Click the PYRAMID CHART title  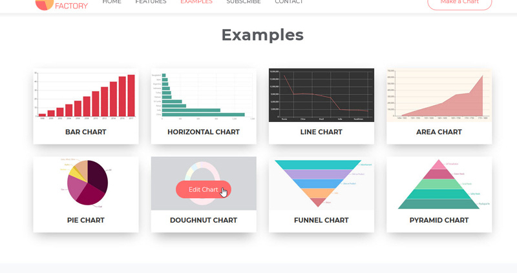[439, 220]
